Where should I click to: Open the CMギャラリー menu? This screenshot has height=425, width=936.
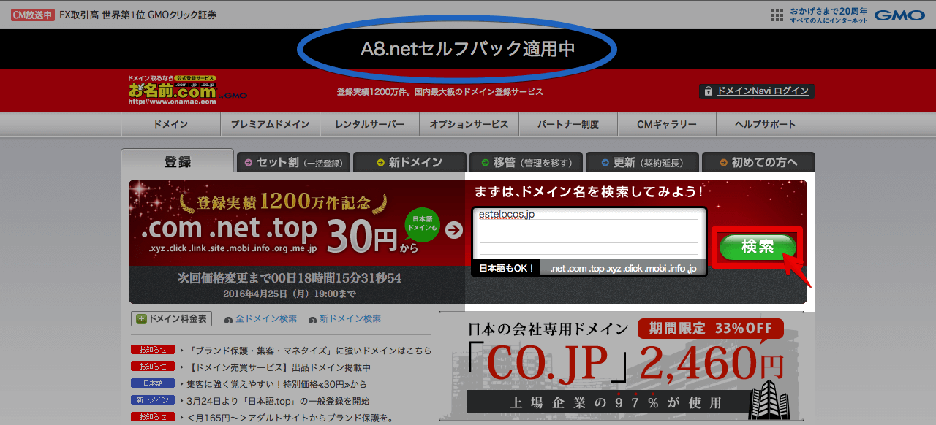click(x=667, y=124)
